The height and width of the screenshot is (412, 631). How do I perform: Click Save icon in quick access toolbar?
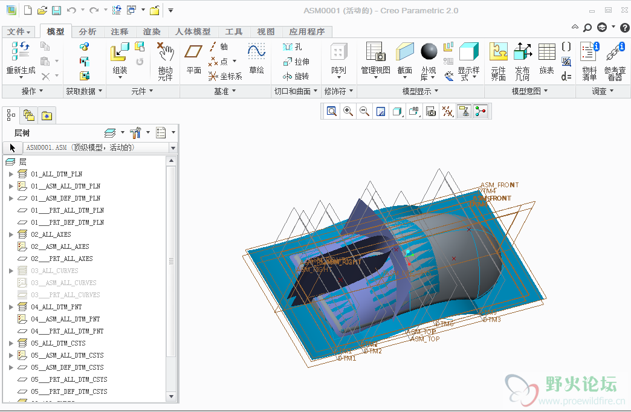pyautogui.click(x=56, y=10)
